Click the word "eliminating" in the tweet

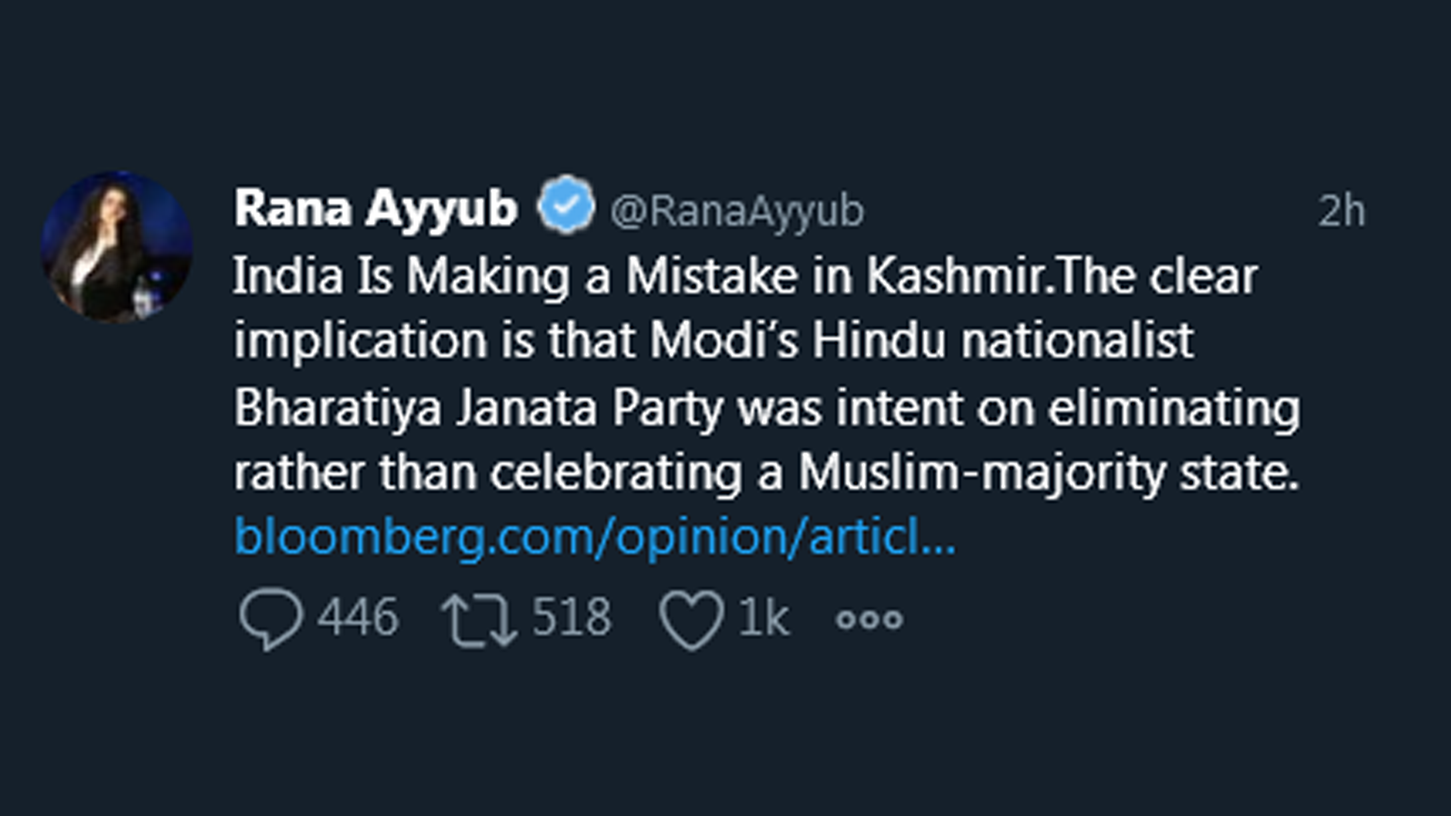1174,407
